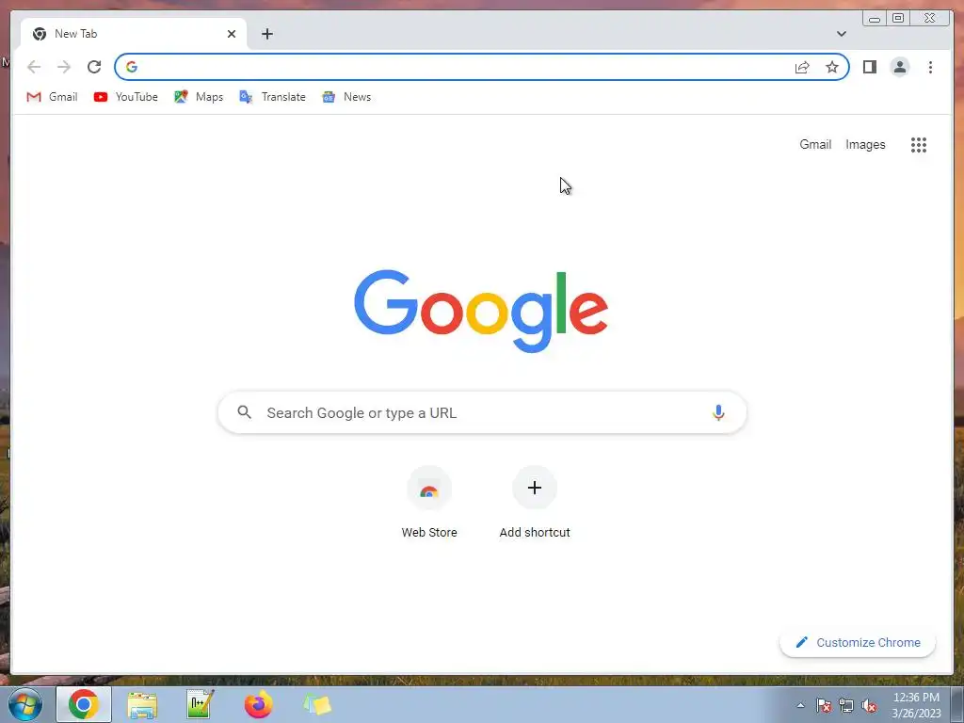
Task: Click the Add shortcut plus icon
Action: coord(535,489)
